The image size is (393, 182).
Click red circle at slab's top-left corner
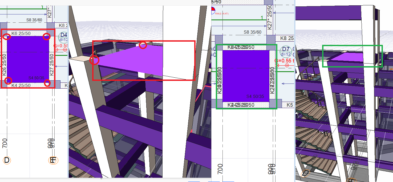pos(8,37)
